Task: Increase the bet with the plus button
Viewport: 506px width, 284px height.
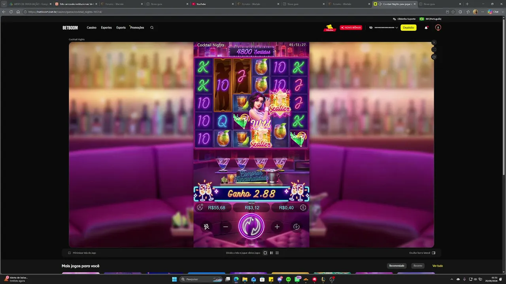Action: (277, 227)
